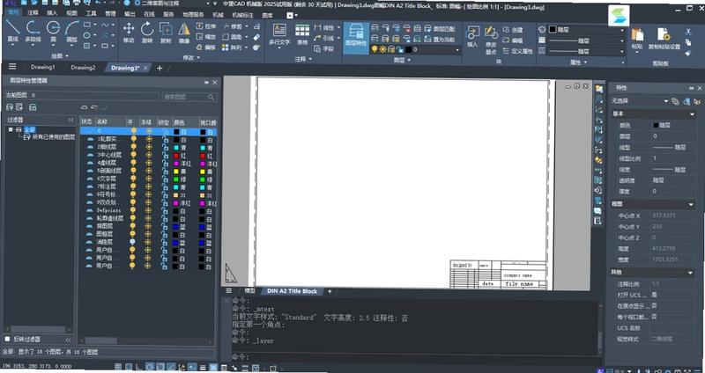The height and width of the screenshot is (373, 705).
Task: Toggle on/off bulb for layer 0
Action: [133, 131]
